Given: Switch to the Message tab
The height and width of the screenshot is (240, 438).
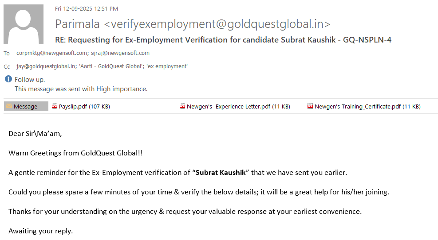Looking at the screenshot, I should pos(26,106).
